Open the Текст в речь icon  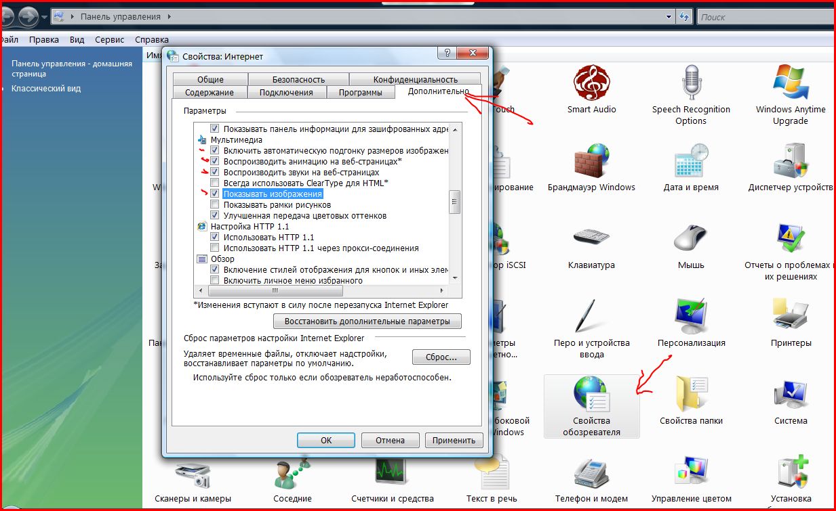click(492, 480)
